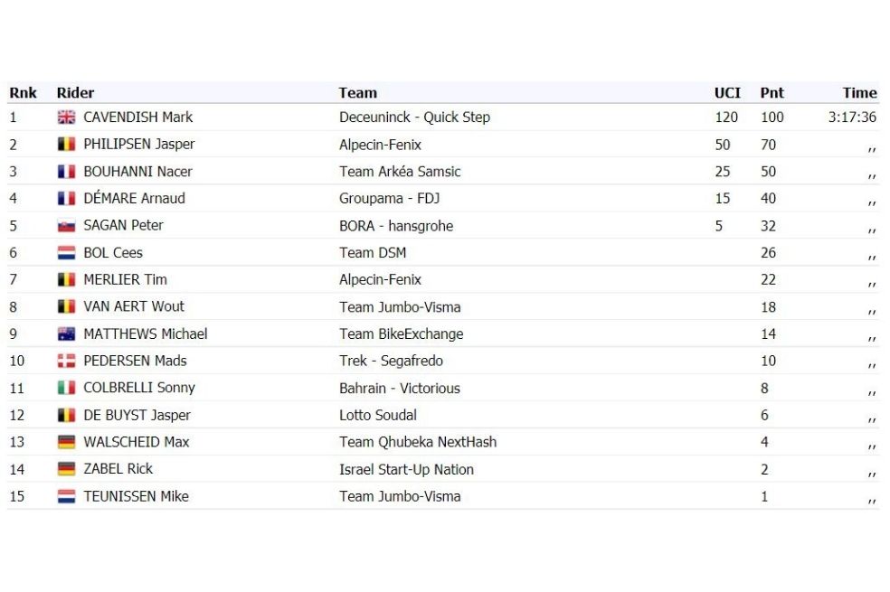
Task: Click the Danish flag beside Pedersen
Action: [x=66, y=362]
